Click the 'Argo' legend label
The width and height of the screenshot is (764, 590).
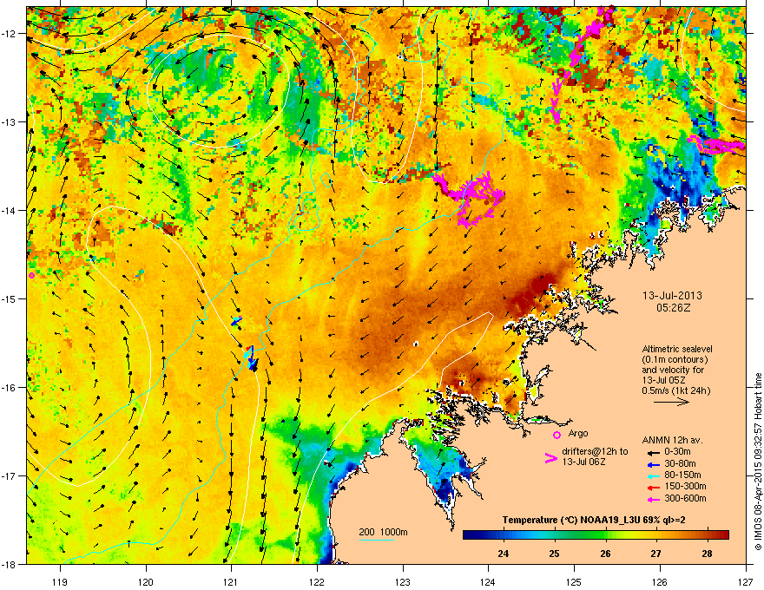(578, 433)
